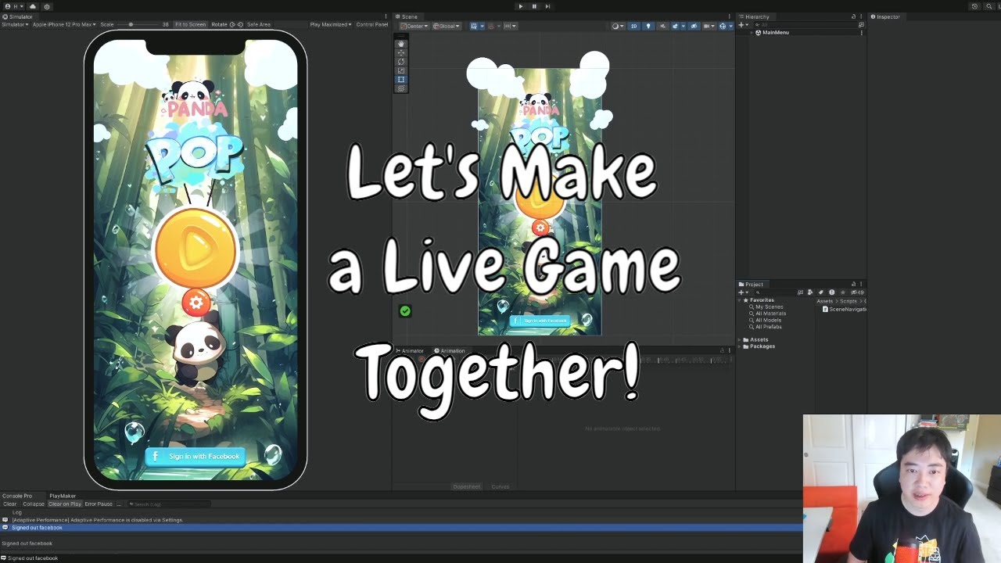Select the MainMenu scene row
Viewport: 1001px width, 563px height.
point(801,33)
